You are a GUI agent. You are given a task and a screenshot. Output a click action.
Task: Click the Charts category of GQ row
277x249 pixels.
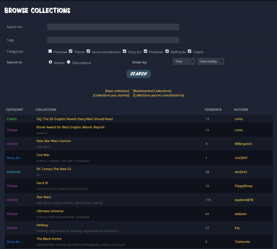[12, 119]
